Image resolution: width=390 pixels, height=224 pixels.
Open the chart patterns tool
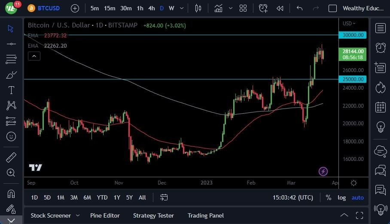[x=11, y=106]
